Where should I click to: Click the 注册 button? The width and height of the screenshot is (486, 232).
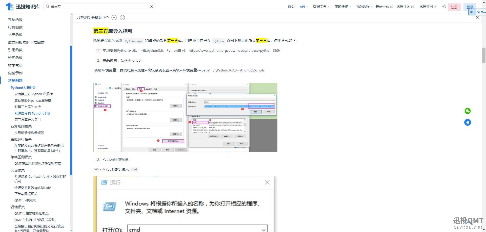(454, 7)
